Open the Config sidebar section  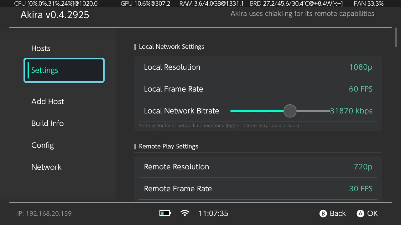[64, 145]
